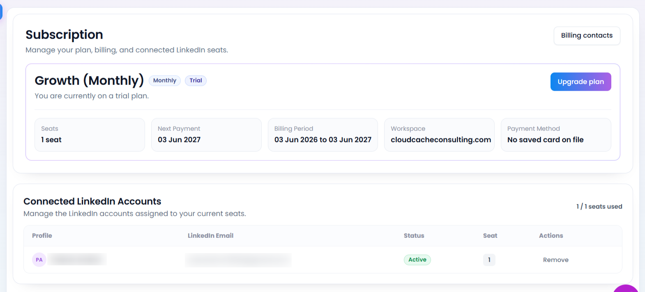This screenshot has height=292, width=645.
Task: Click the blurred profile name next to PA
Action: 77,259
